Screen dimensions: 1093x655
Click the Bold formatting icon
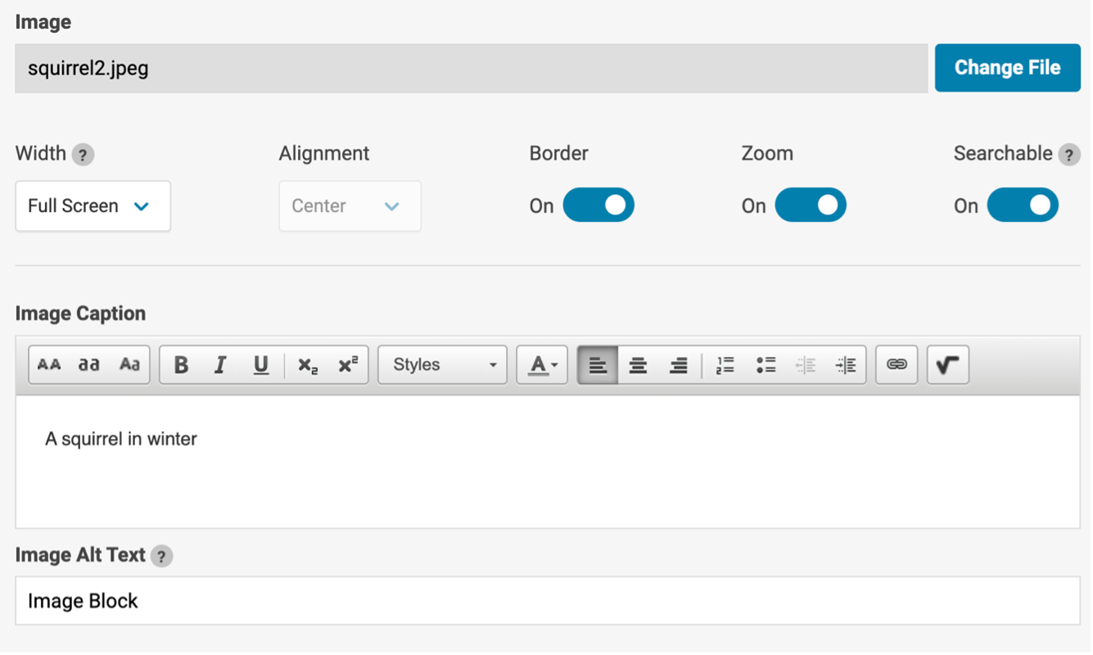point(182,365)
